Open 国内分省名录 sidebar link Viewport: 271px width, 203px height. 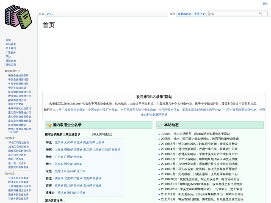[x=16, y=159]
